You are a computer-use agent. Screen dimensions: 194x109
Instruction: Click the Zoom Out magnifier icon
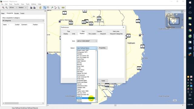tap(6, 8)
